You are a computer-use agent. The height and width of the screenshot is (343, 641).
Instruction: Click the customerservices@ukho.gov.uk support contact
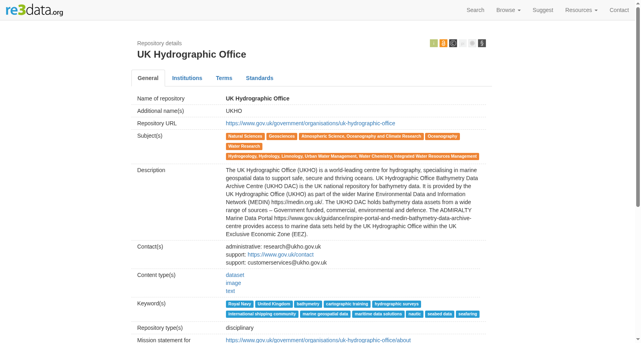coord(287,263)
